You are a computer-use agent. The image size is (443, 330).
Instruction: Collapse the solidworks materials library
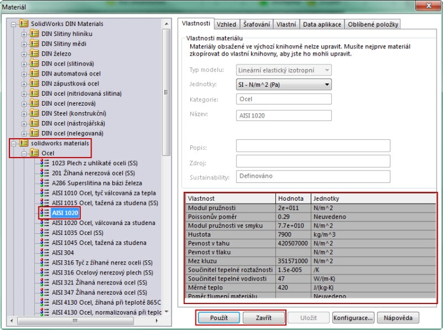(x=14, y=143)
